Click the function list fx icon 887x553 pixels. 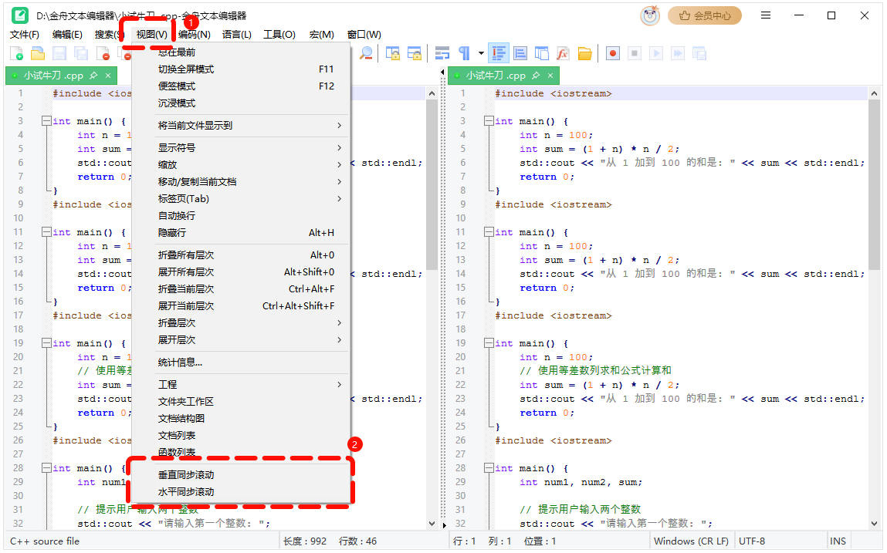click(563, 54)
